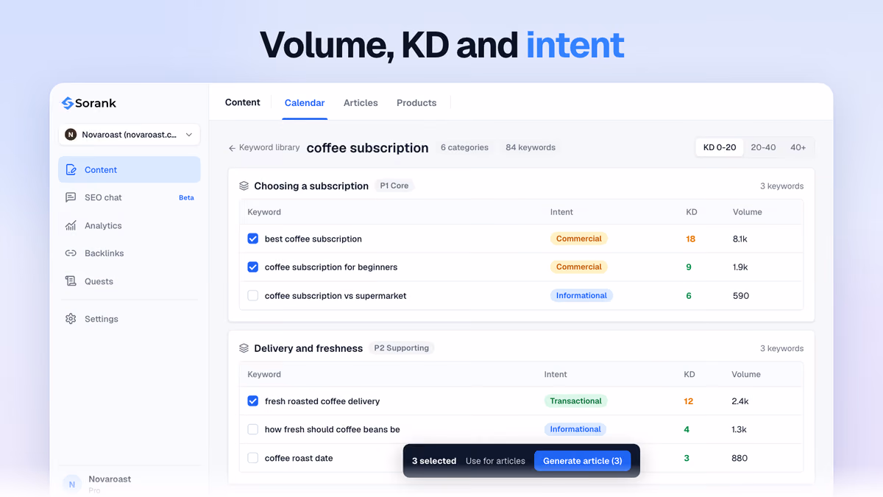The height and width of the screenshot is (497, 883).
Task: Click the 3 selected label
Action: point(434,461)
